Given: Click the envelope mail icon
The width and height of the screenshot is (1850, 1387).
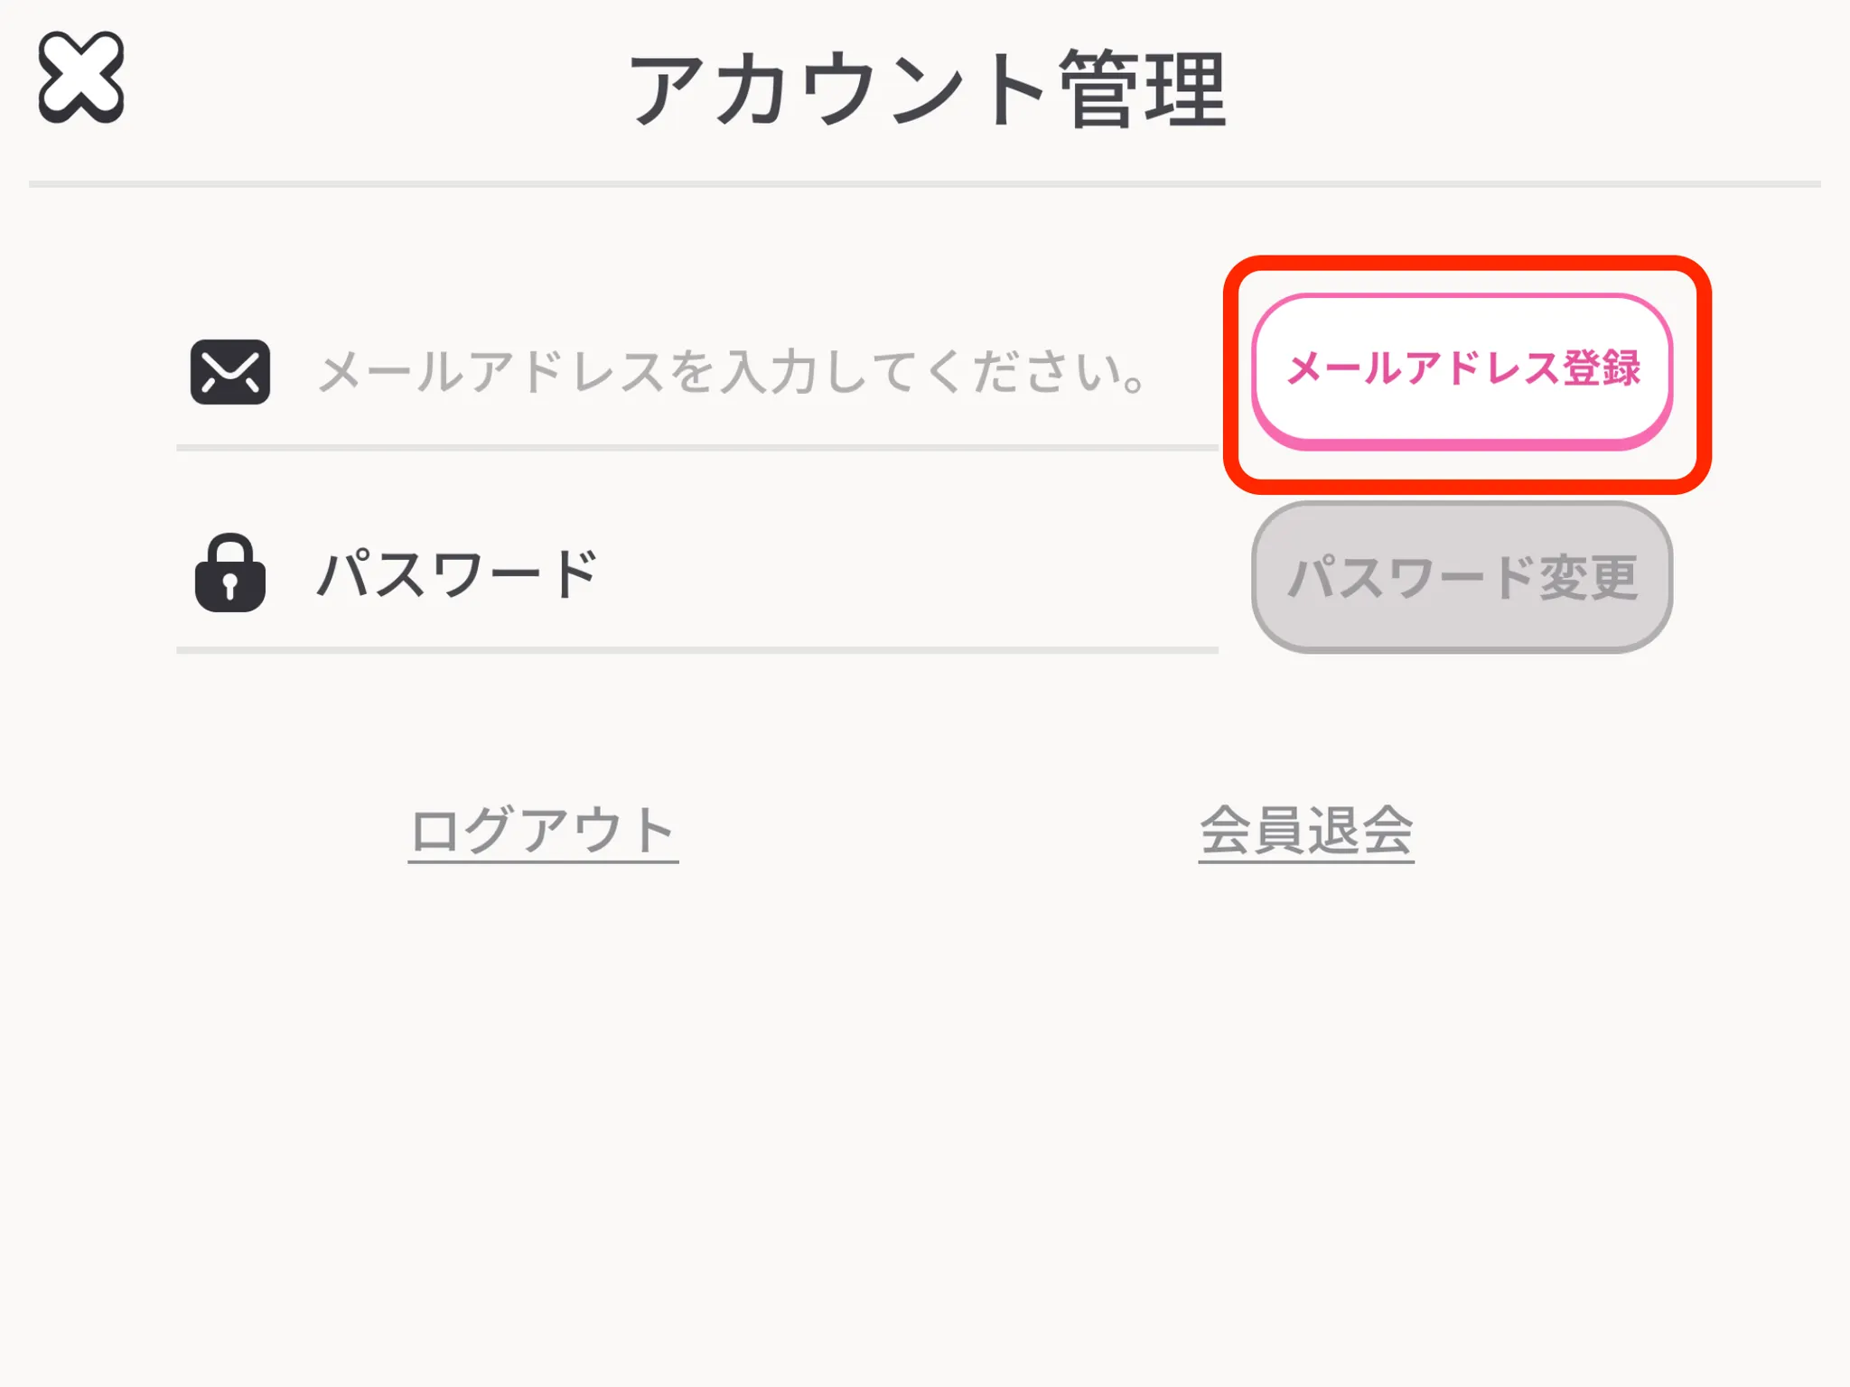Looking at the screenshot, I should 229,372.
